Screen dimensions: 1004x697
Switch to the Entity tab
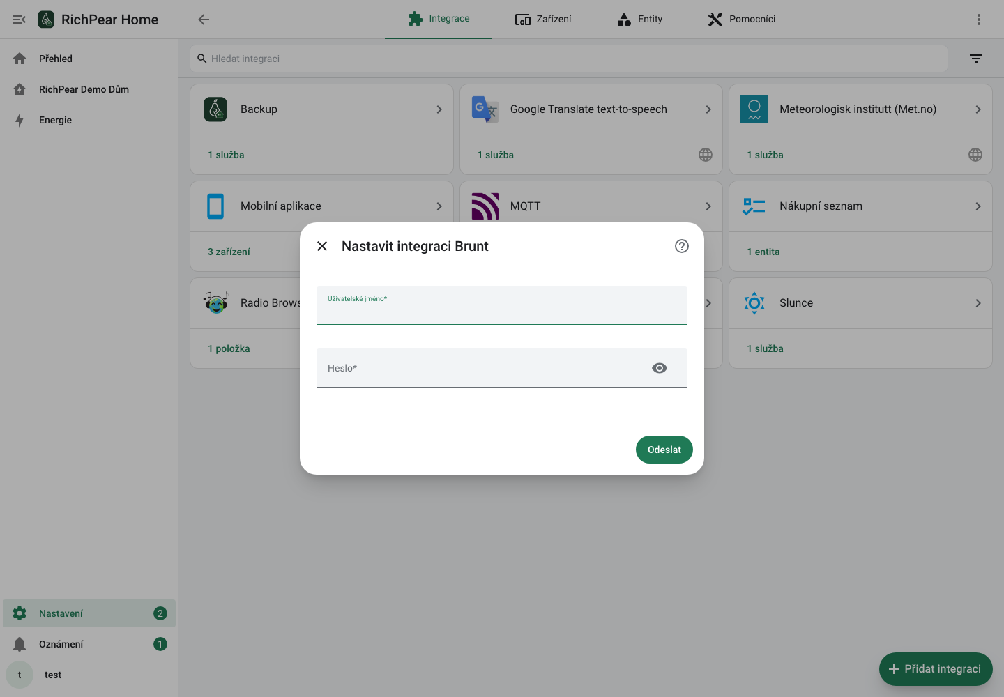640,19
